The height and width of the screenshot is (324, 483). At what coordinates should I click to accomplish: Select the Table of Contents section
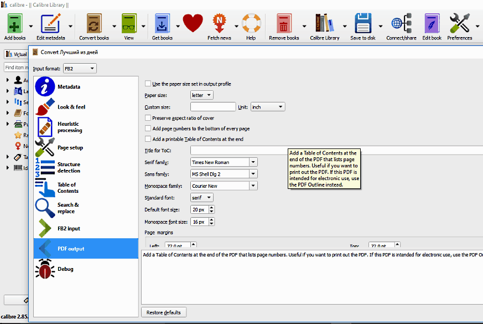point(86,188)
